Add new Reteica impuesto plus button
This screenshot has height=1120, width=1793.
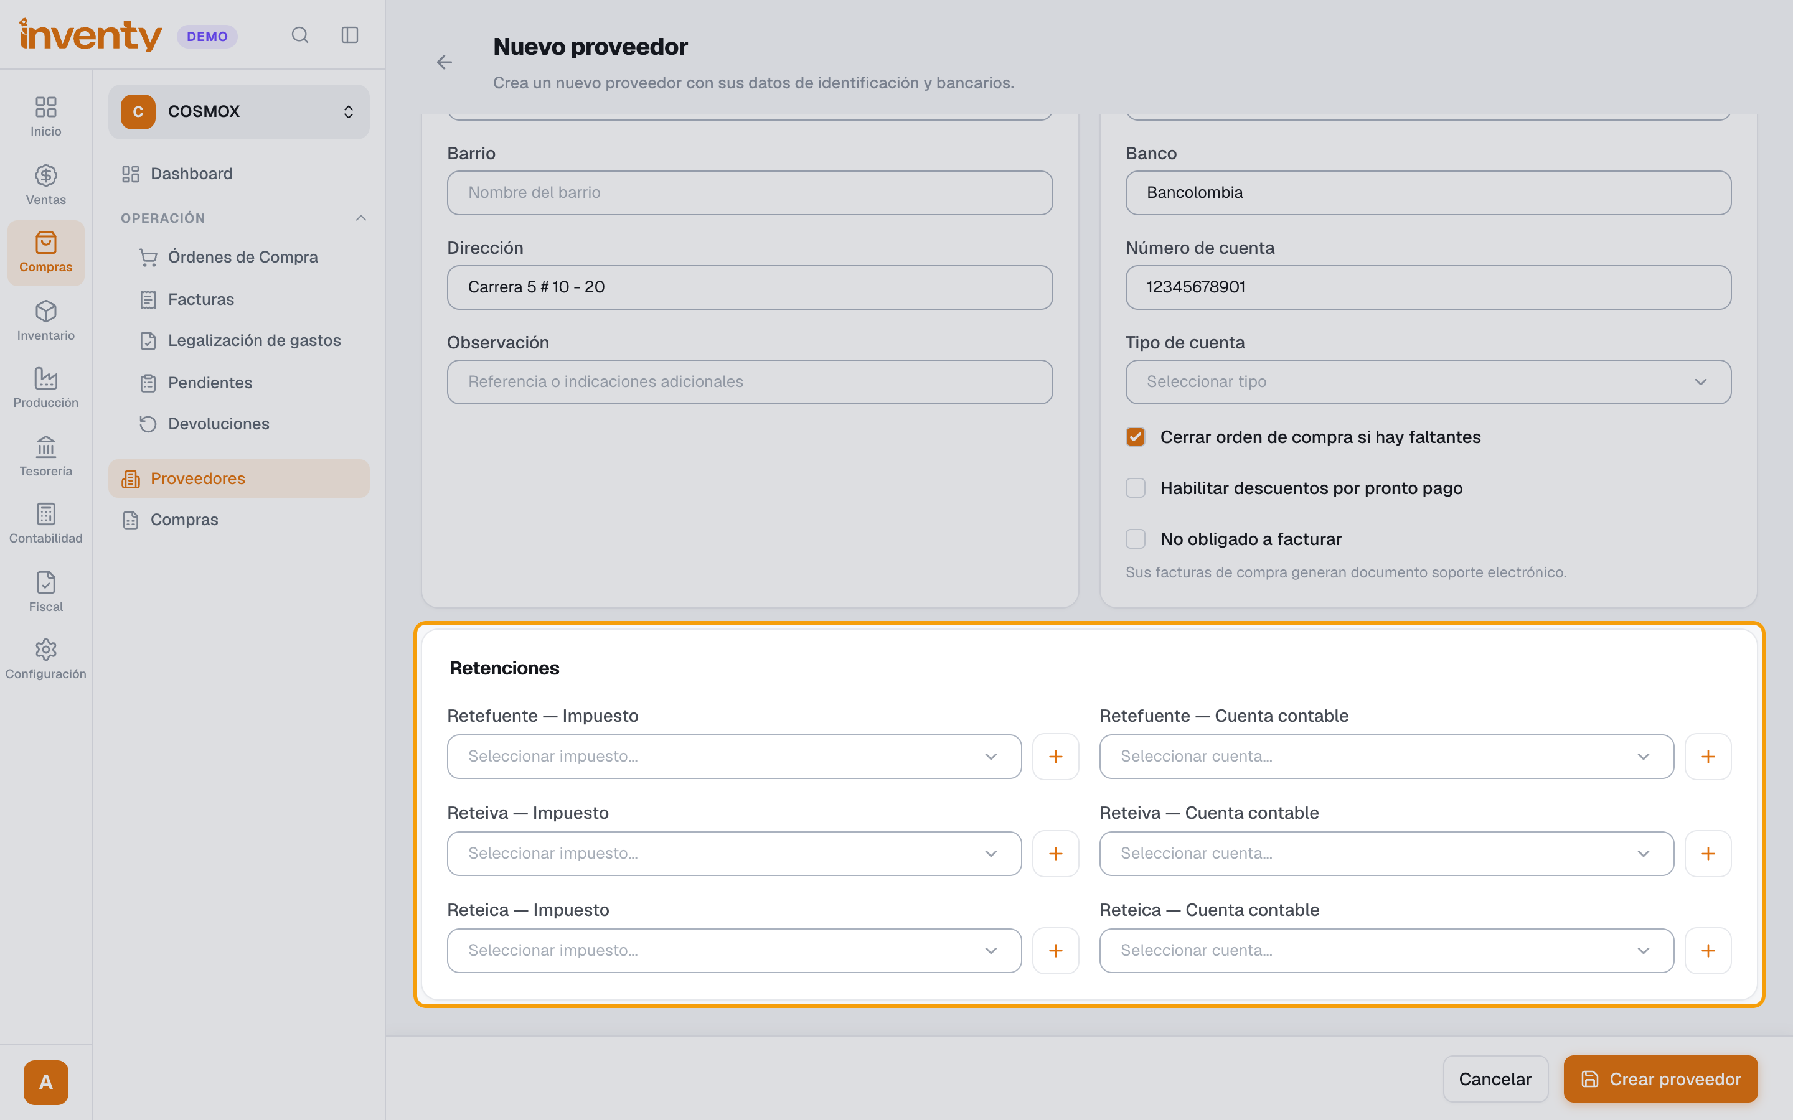(1056, 950)
